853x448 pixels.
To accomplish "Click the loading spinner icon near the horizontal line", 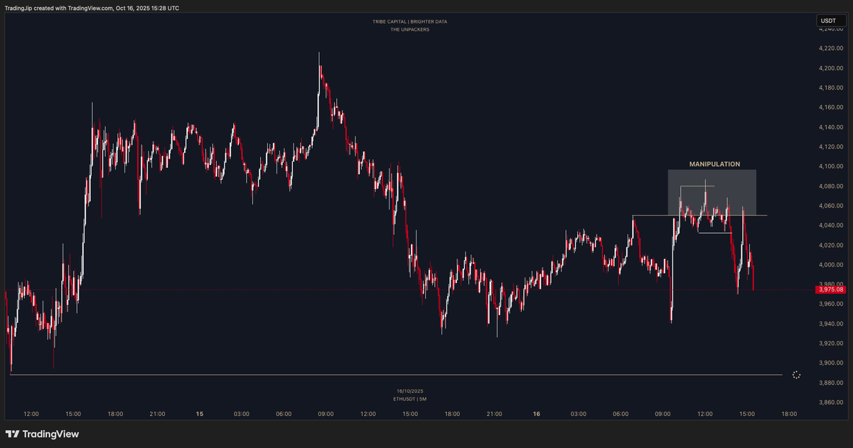I will 796,375.
